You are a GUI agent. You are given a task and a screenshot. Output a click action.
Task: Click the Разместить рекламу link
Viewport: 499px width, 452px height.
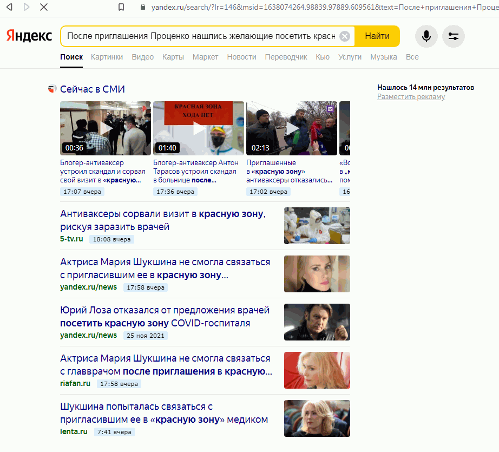click(411, 97)
